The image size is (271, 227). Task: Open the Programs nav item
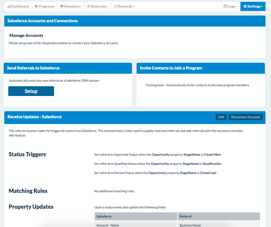tap(45, 6)
